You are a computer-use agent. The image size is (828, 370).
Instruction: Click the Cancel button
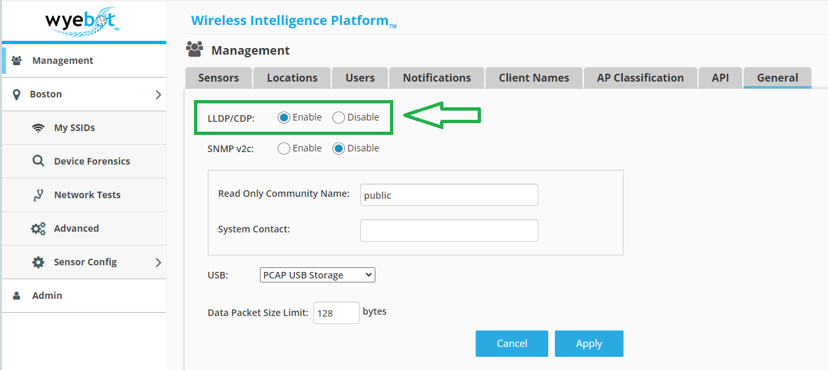point(512,344)
